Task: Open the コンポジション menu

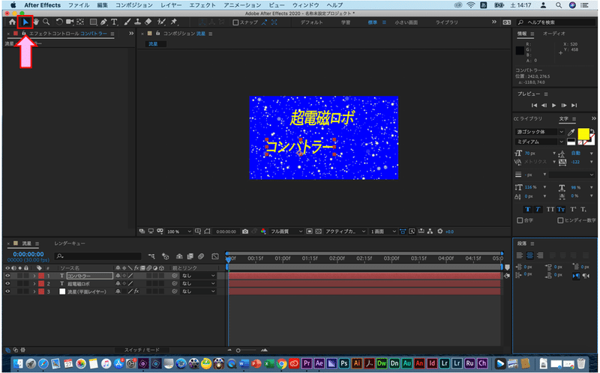Action: (x=134, y=5)
